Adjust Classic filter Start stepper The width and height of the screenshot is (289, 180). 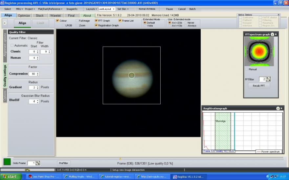point(37,52)
